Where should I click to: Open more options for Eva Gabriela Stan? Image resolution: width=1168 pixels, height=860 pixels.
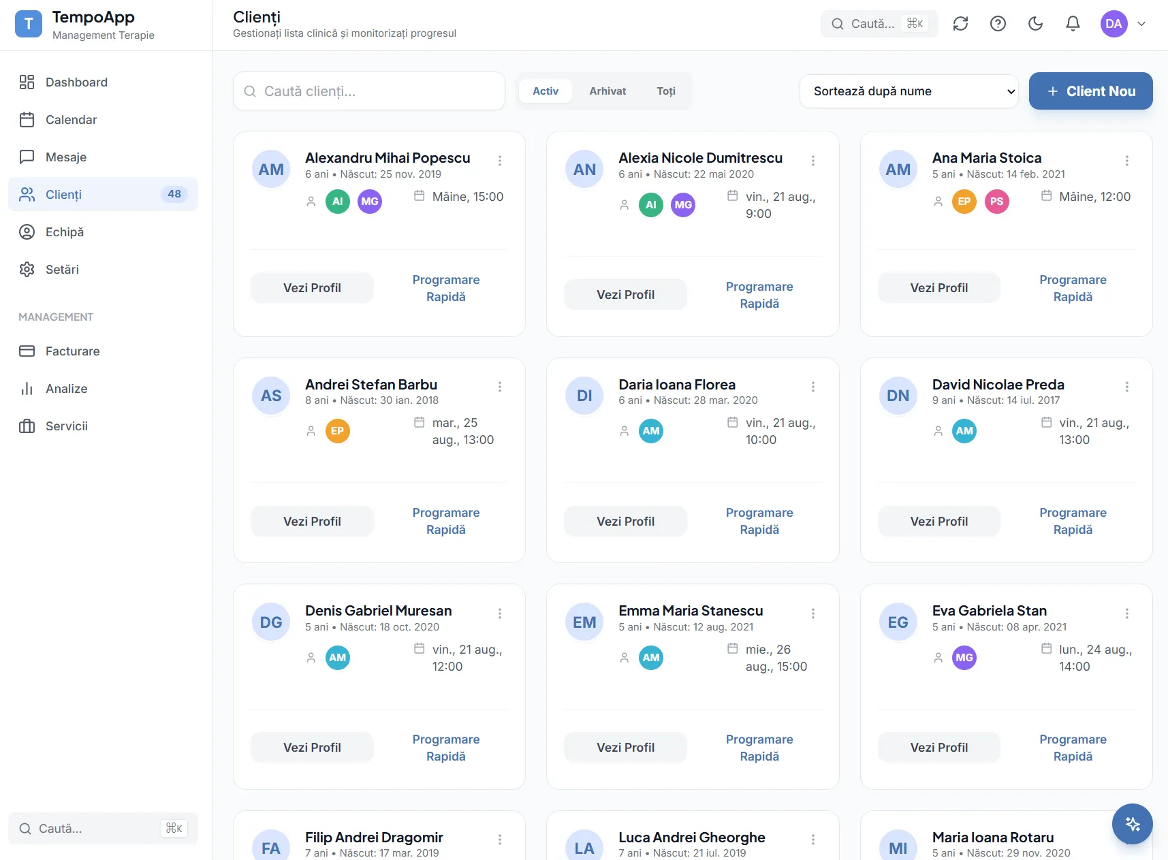[1127, 614]
